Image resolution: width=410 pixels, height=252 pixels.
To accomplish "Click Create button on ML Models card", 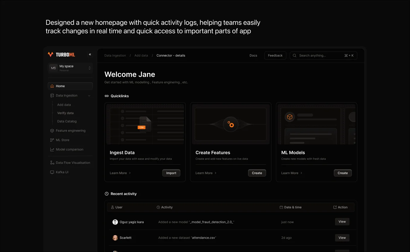I will (x=343, y=173).
